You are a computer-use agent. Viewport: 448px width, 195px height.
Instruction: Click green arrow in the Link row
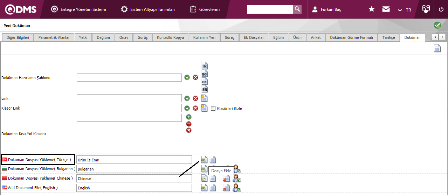187,98
